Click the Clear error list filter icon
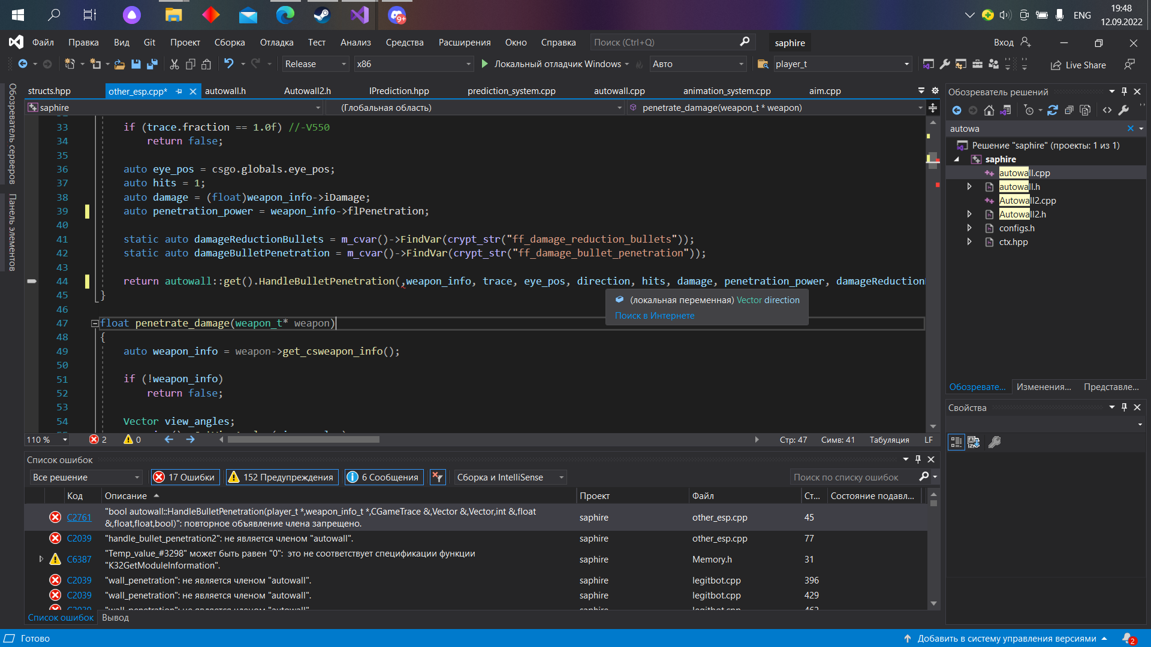This screenshot has height=647, width=1151. tap(438, 477)
